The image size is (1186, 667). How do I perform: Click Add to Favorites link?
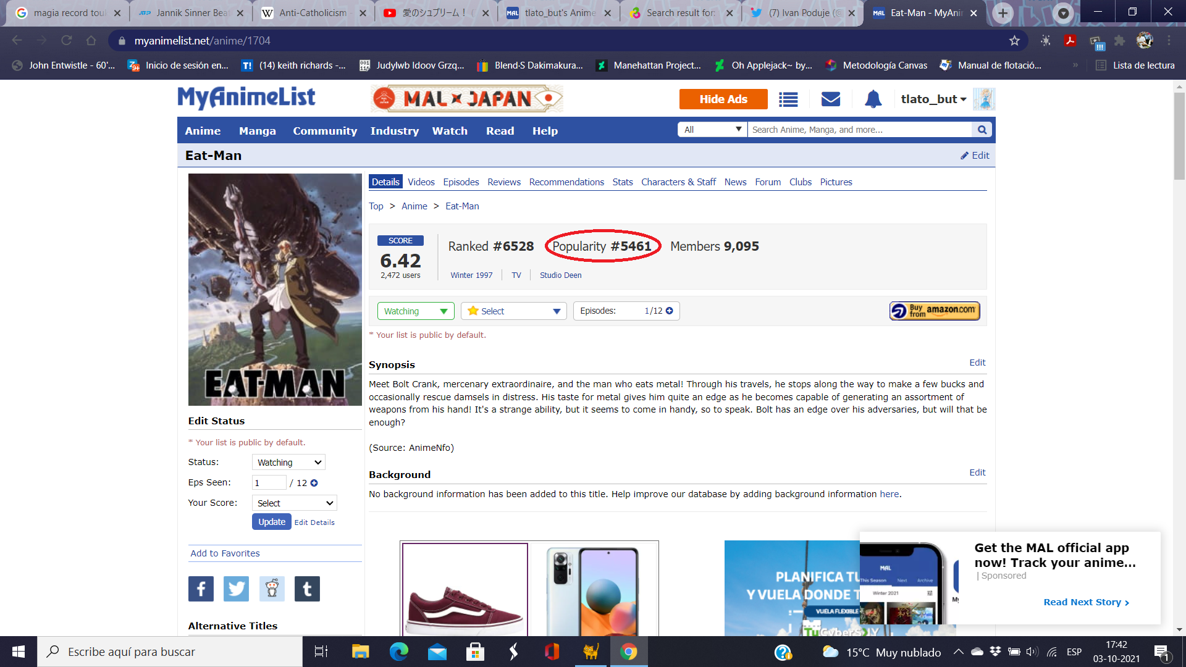[x=225, y=553]
